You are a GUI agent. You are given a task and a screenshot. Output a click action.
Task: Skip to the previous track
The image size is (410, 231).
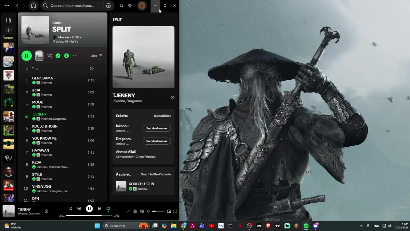pyautogui.click(x=79, y=209)
